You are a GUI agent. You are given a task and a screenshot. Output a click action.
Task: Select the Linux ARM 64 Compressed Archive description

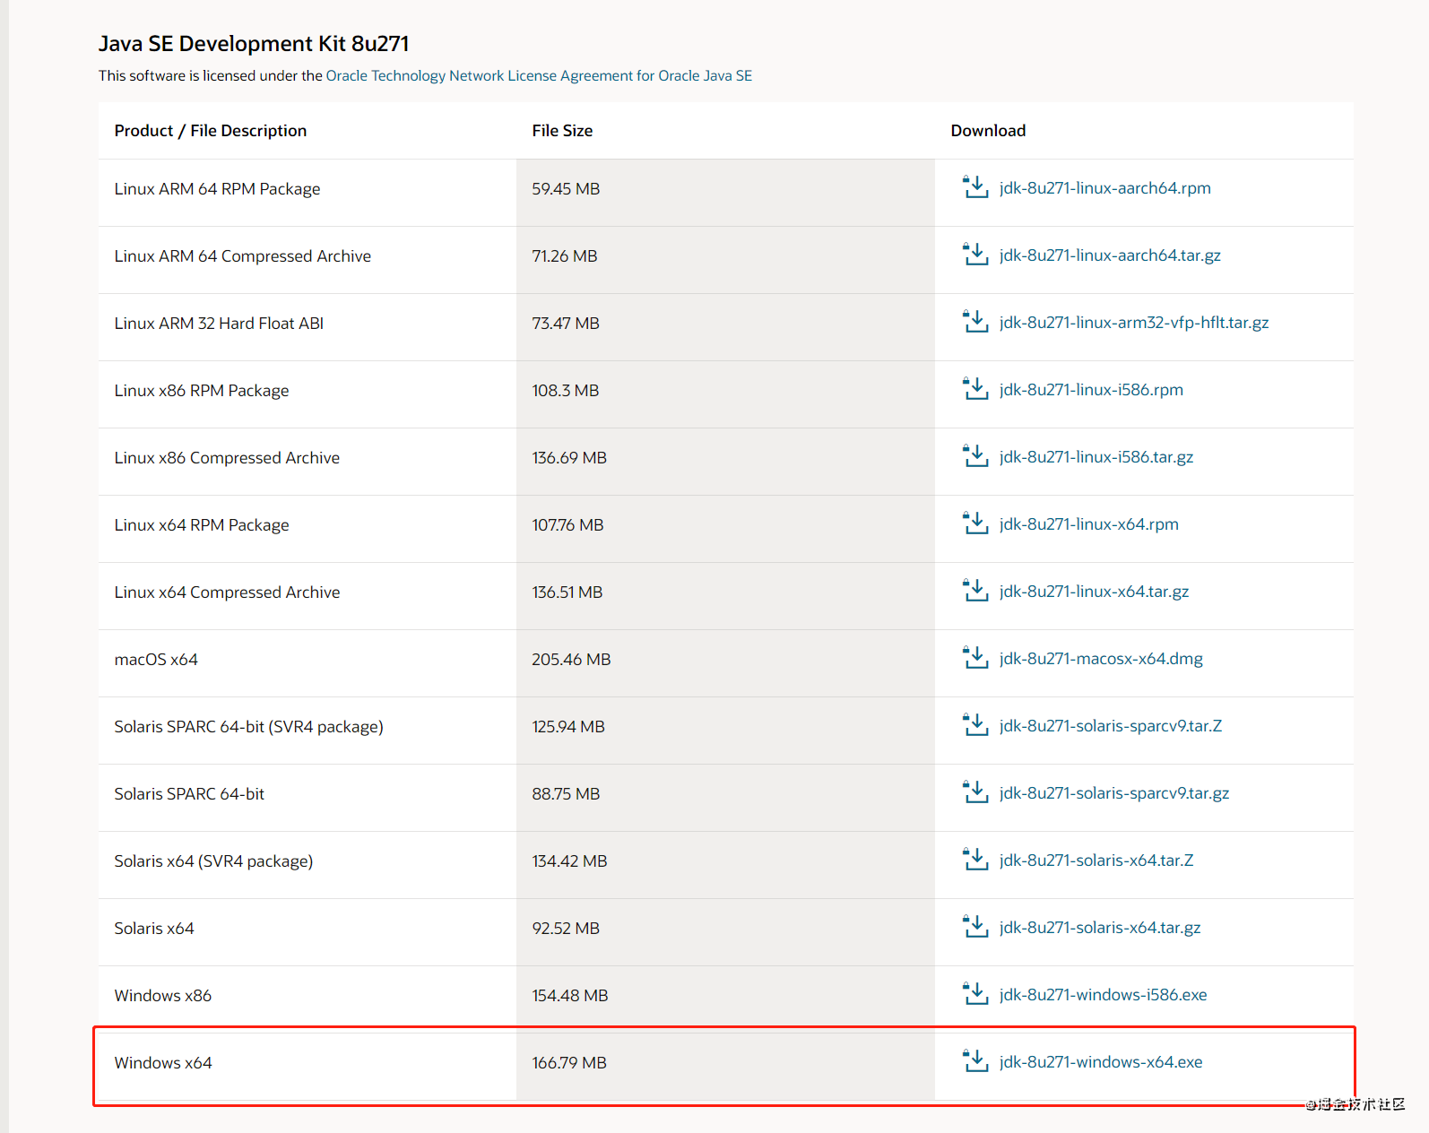[243, 256]
